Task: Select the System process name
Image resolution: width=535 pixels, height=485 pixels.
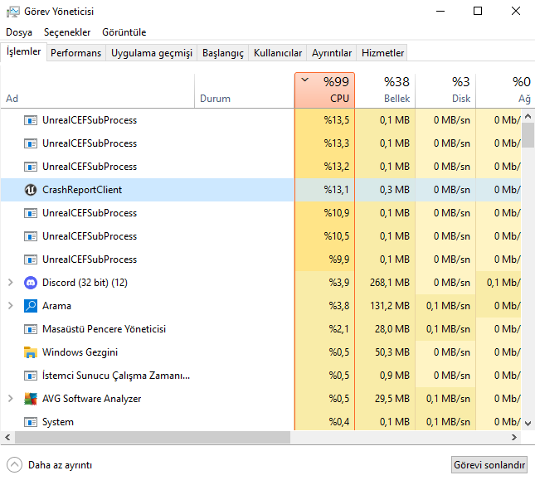Action: pos(58,422)
